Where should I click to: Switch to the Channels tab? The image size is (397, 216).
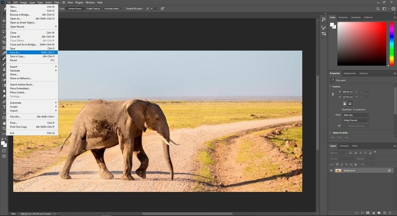pos(344,146)
